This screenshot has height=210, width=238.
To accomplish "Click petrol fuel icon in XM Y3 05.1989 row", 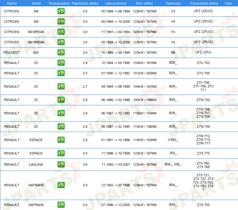I will point(61,11).
